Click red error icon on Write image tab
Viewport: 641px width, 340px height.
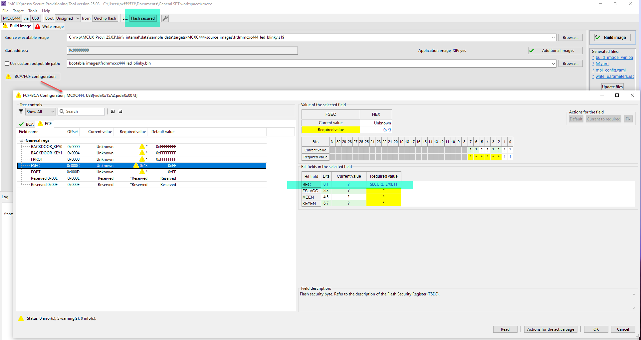click(x=38, y=26)
